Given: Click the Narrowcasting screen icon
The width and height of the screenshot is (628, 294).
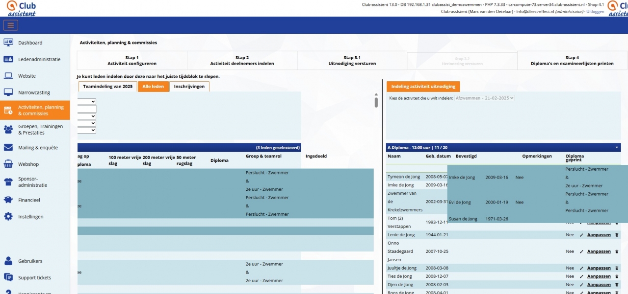Looking at the screenshot, I should [8, 92].
